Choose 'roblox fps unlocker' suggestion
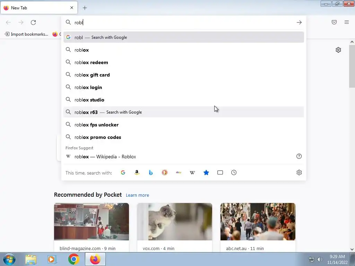Screen dimensions: 355x266 coord(184,125)
